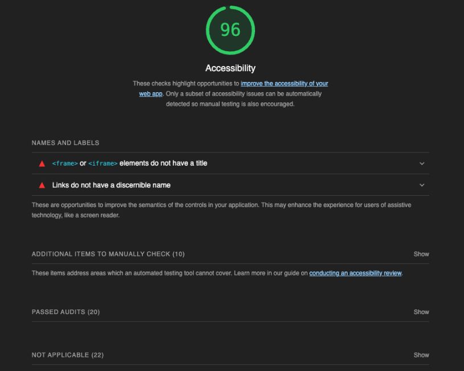Click the 'NAMES AND LABELS' section heading
The image size is (464, 371).
click(65, 143)
